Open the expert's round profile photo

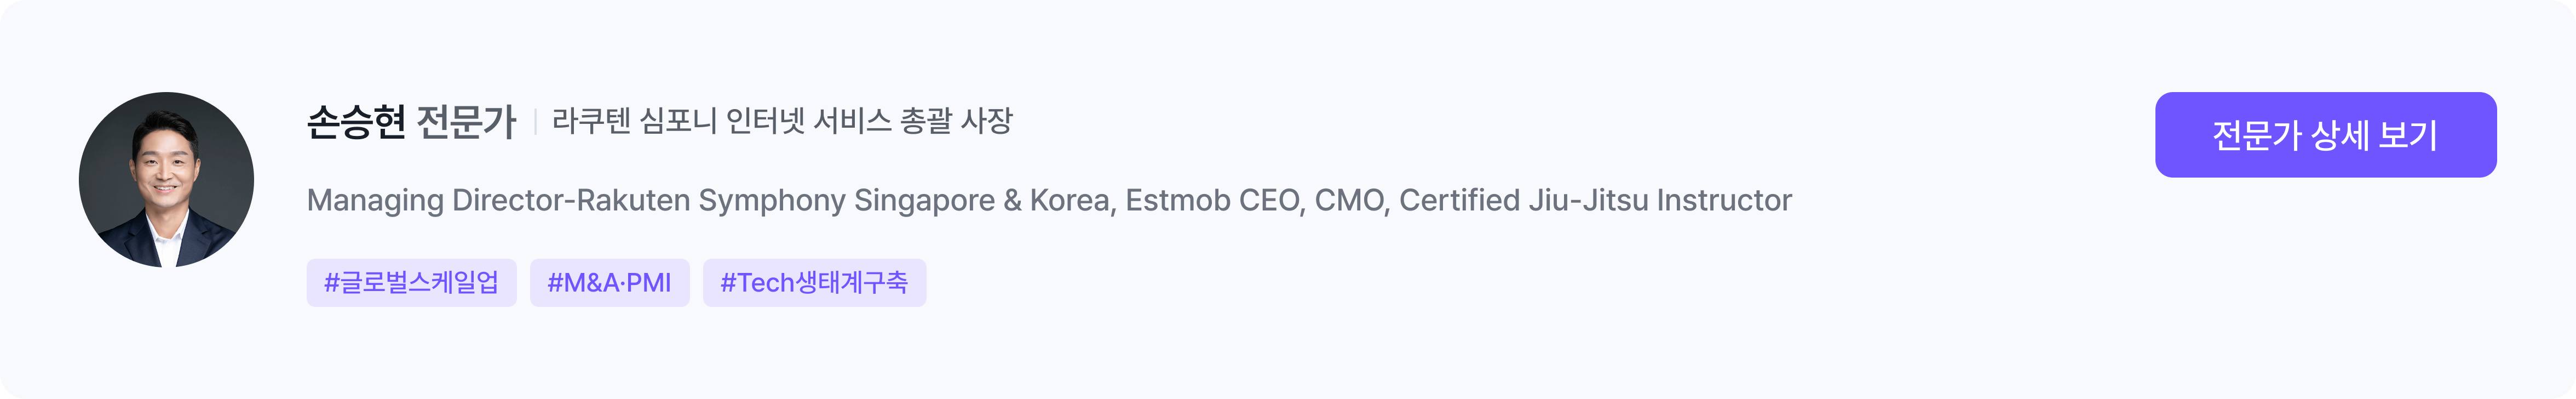tap(166, 180)
